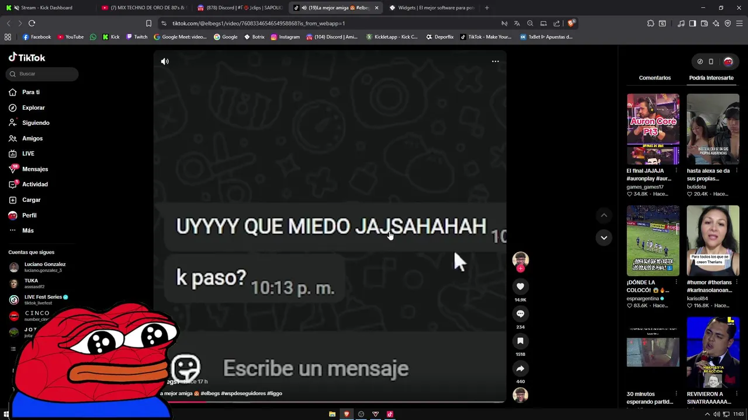This screenshot has width=748, height=420.
Task: Open the Brave Leo AI sparkle icon
Action: pyautogui.click(x=716, y=23)
